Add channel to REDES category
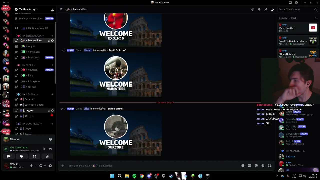Viewport: 320px width, 180px height. [x=52, y=65]
